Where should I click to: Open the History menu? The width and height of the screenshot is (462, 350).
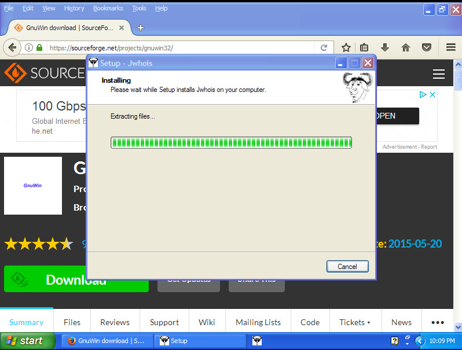[x=74, y=8]
